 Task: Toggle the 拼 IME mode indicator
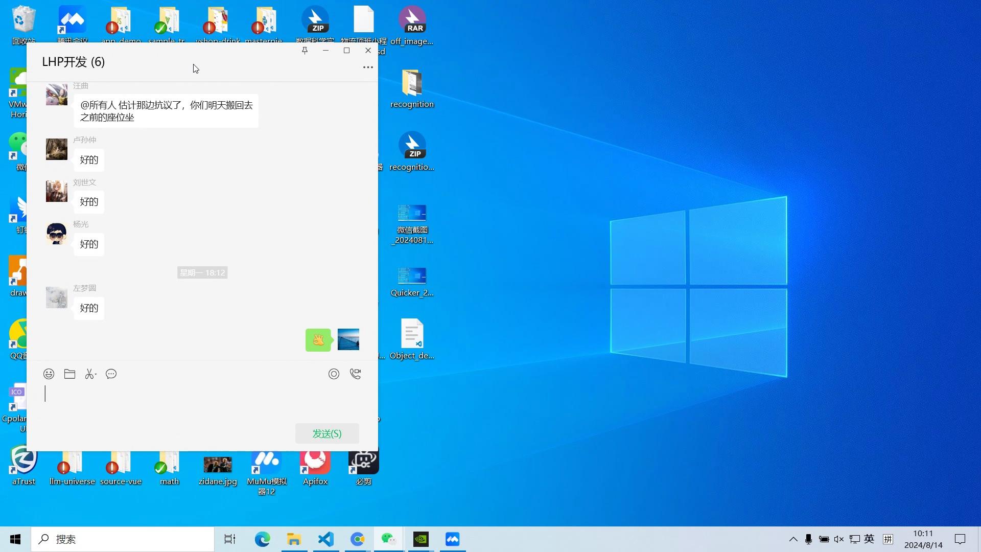888,539
